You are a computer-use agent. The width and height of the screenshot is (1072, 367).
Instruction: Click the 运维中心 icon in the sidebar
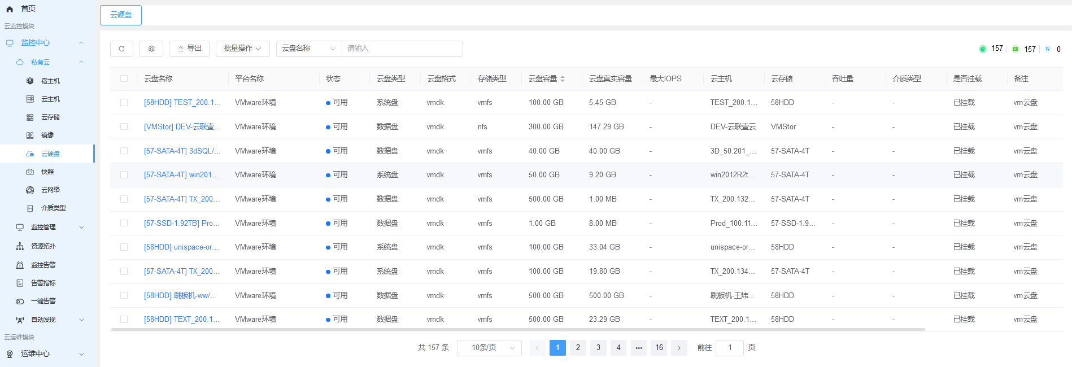click(x=10, y=354)
